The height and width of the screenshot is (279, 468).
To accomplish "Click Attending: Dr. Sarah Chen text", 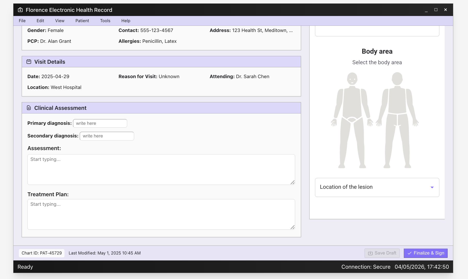I will [239, 77].
